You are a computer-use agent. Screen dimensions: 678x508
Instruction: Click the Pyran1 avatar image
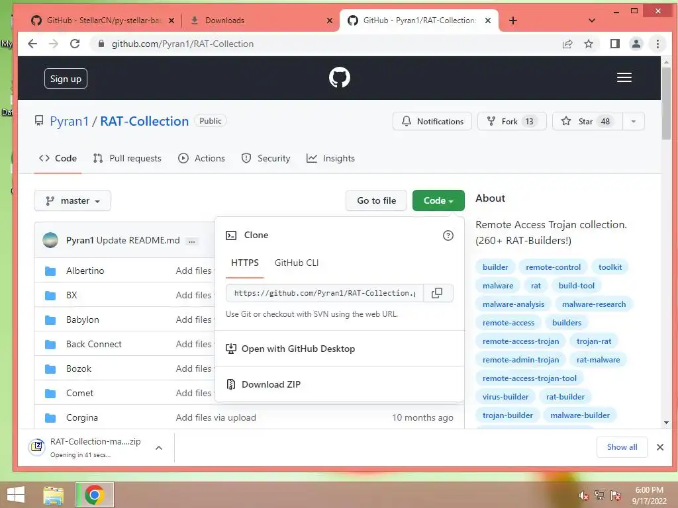(x=50, y=240)
